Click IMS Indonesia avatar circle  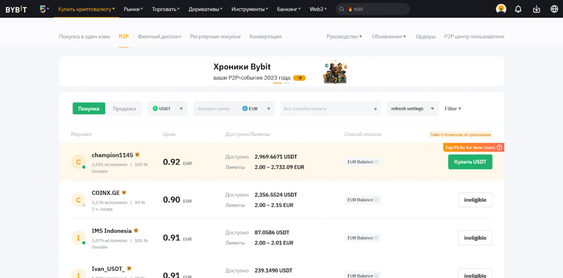[79, 238]
